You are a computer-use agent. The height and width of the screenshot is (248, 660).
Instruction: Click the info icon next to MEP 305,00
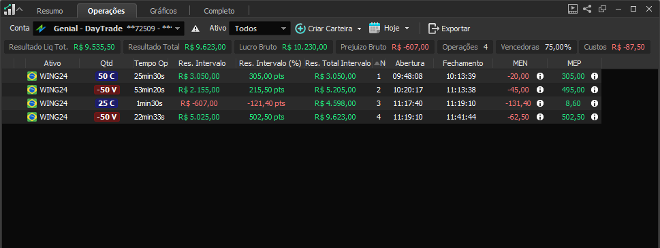click(595, 76)
